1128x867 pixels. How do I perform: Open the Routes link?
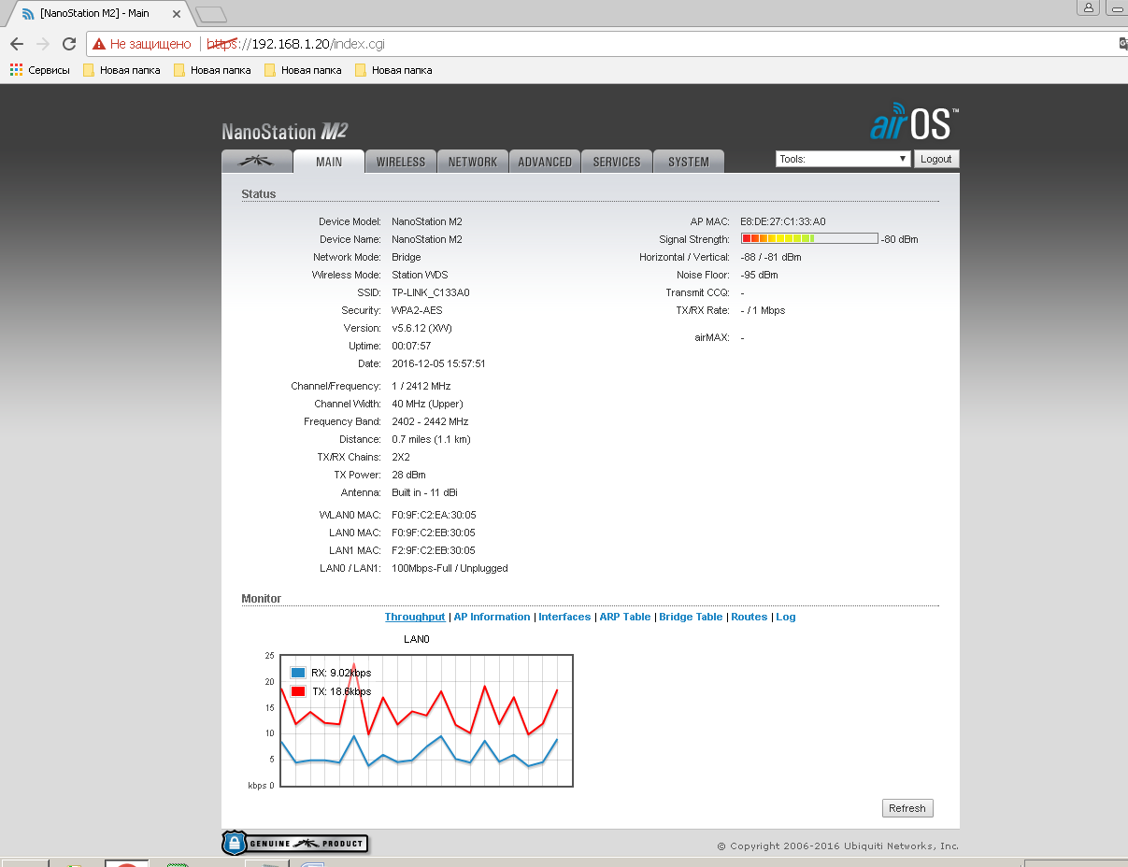(749, 617)
